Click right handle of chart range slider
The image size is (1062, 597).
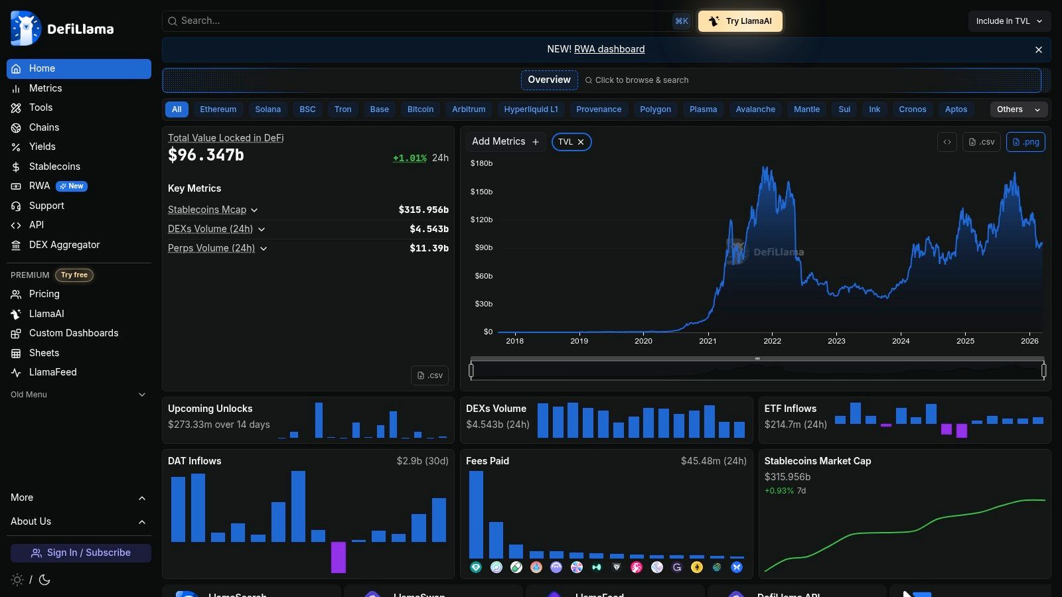tap(1044, 370)
